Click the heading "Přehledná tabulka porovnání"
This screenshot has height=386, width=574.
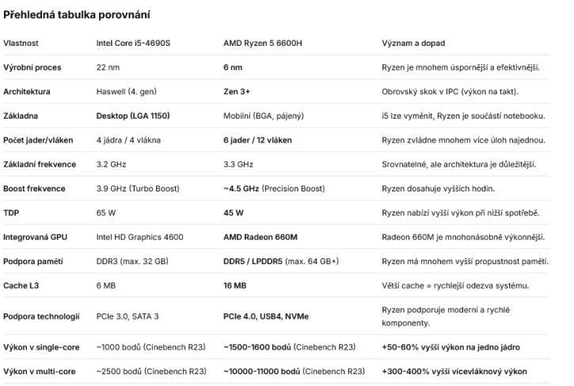coord(77,15)
